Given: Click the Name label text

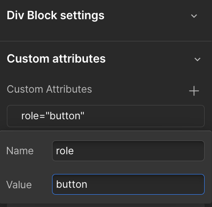Looking at the screenshot, I should pyautogui.click(x=20, y=151).
